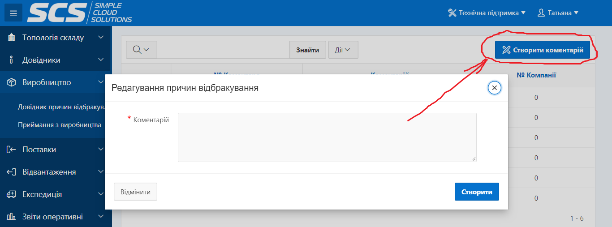This screenshot has height=227, width=612.
Task: Open the Дії actions dropdown
Action: pyautogui.click(x=343, y=50)
